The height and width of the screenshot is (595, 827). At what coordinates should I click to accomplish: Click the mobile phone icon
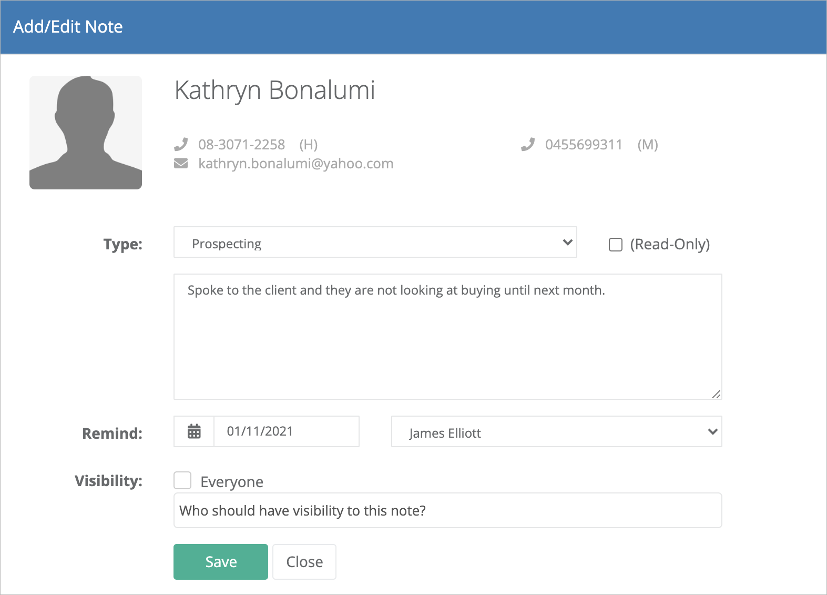click(x=528, y=144)
